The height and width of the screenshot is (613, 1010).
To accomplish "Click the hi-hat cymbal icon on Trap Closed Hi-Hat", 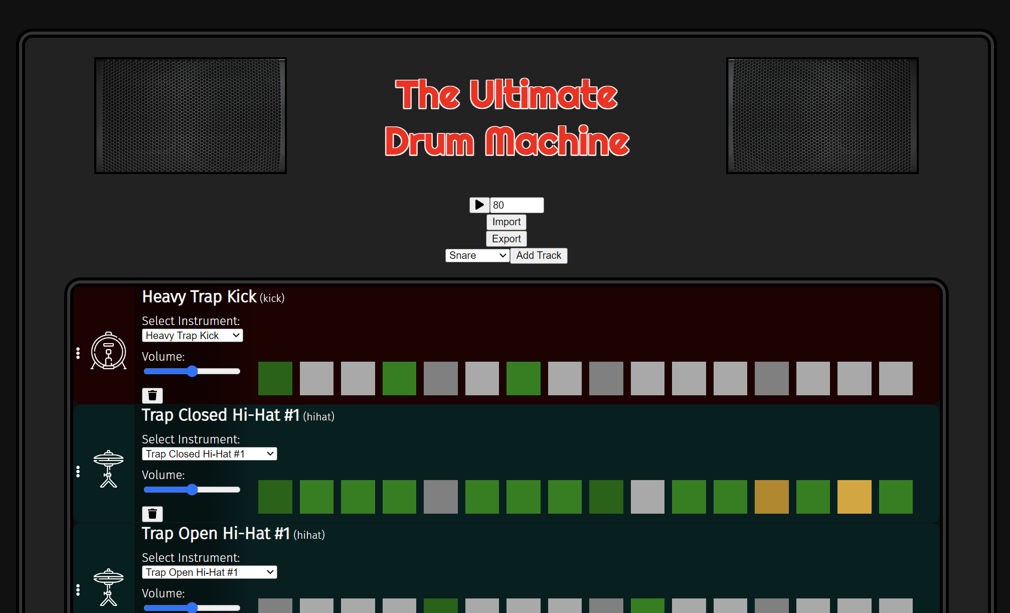I will coord(108,470).
